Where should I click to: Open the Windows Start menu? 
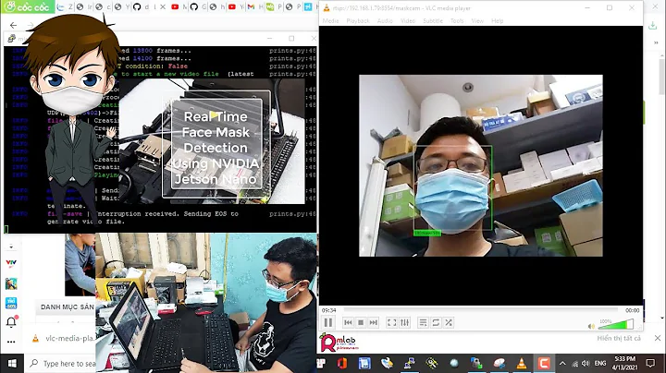(12, 363)
